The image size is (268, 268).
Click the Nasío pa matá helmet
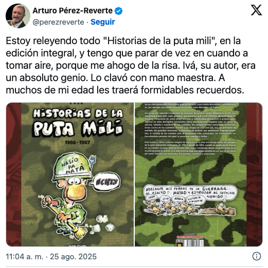[72, 167]
